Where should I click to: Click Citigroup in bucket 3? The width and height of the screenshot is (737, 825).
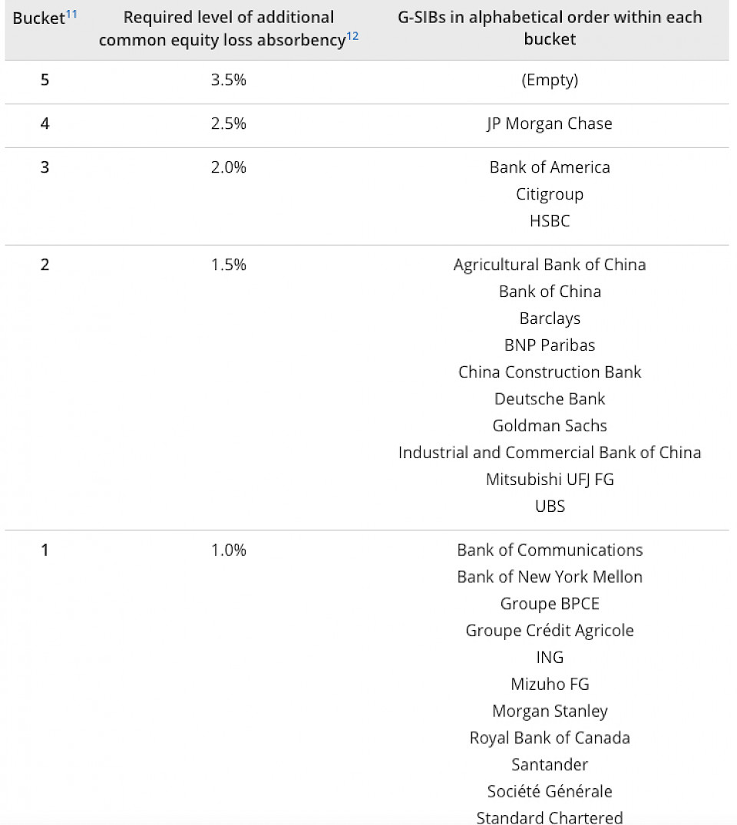(x=550, y=194)
